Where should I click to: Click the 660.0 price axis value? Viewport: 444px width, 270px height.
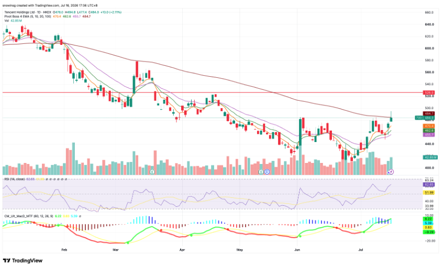click(429, 13)
